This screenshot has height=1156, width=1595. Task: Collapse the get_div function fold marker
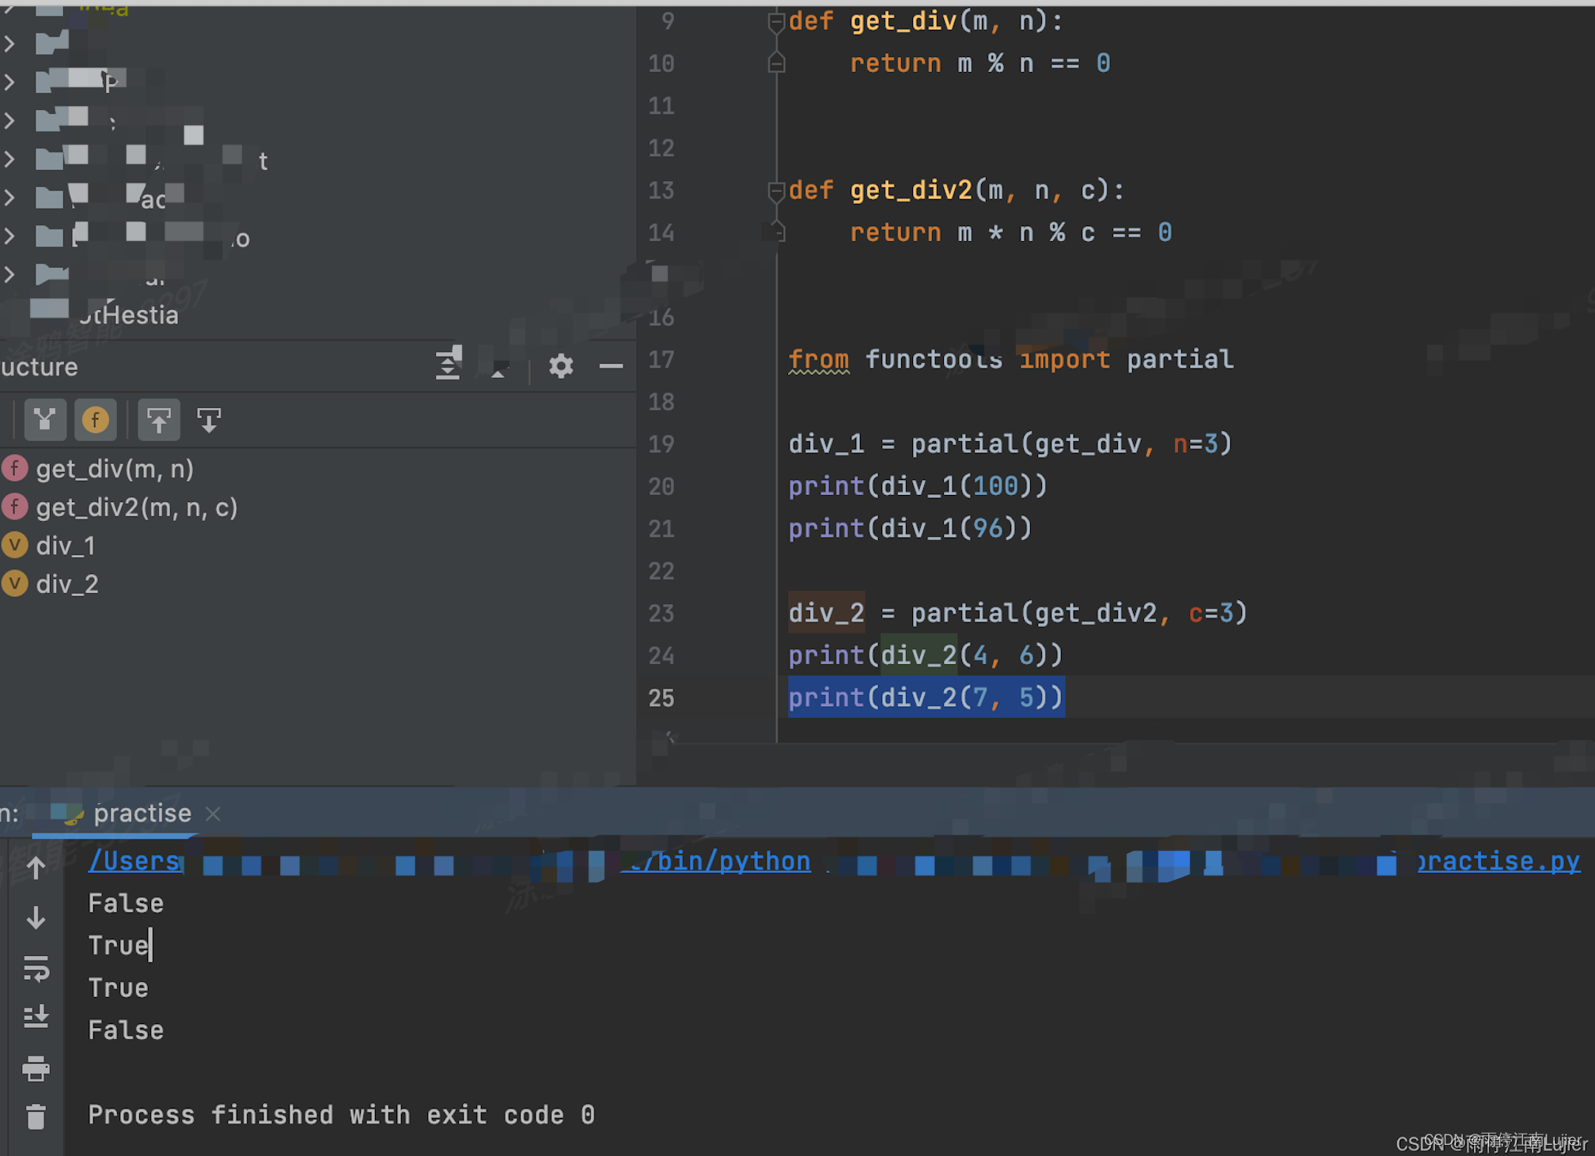[x=776, y=22]
